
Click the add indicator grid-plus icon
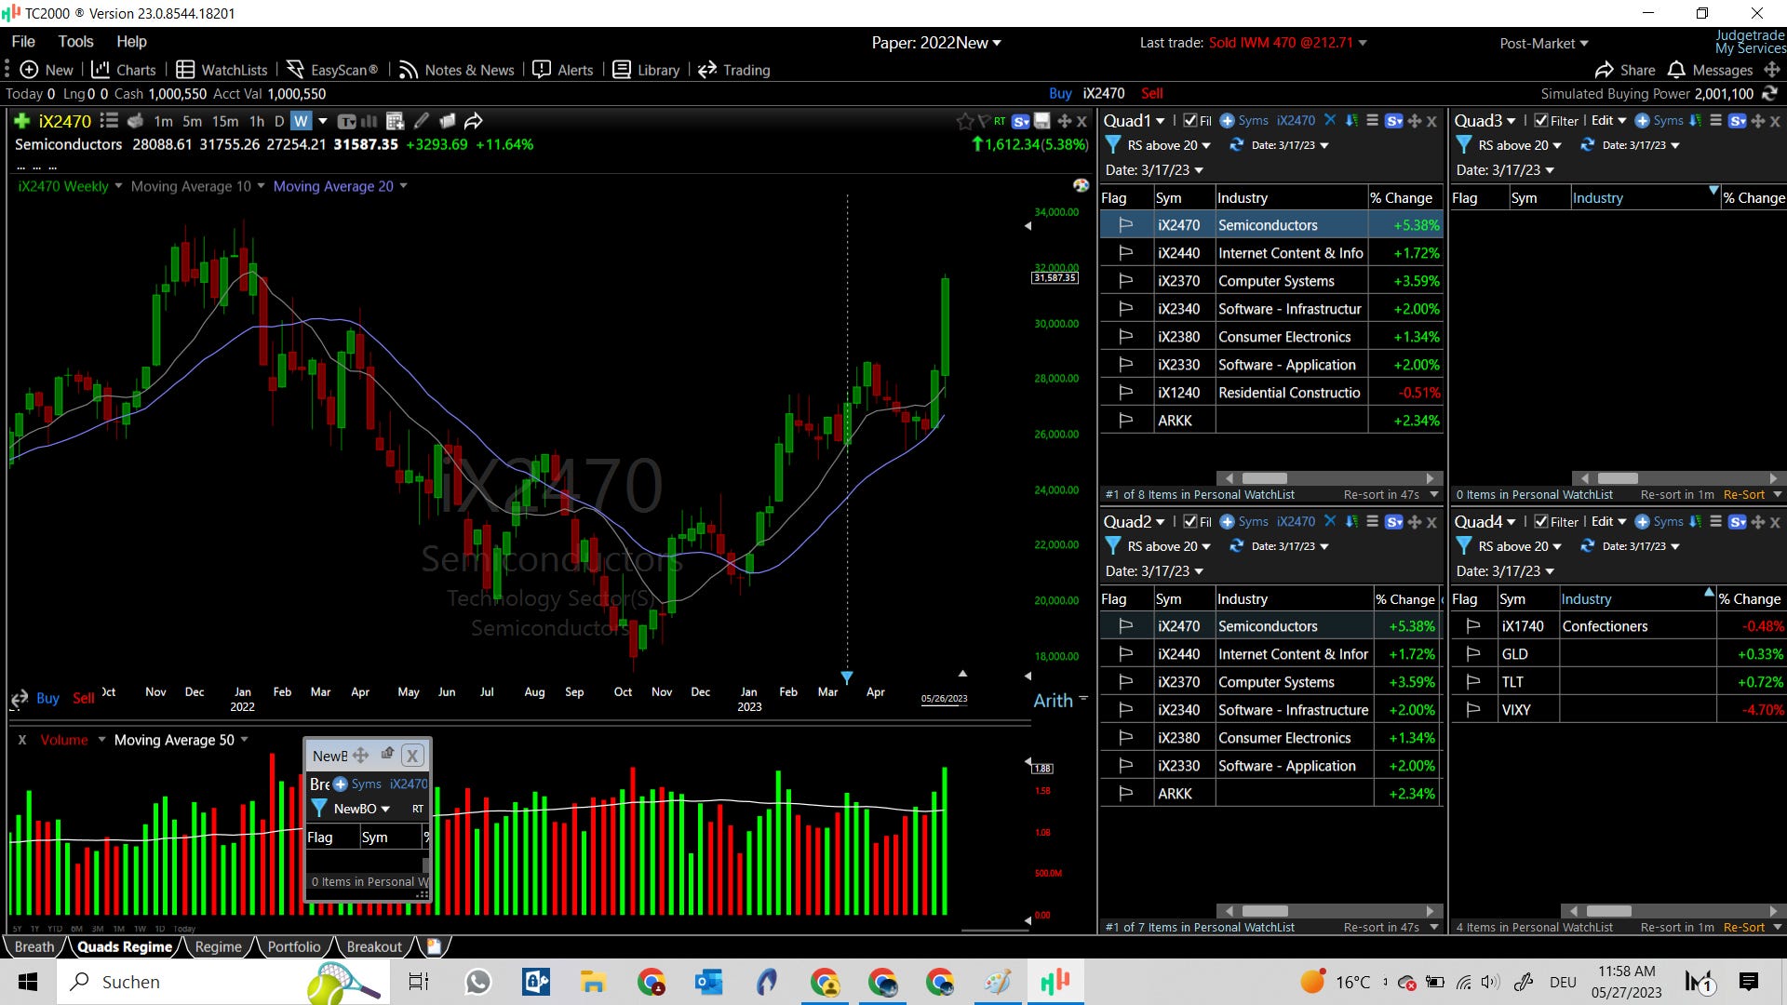click(x=395, y=121)
